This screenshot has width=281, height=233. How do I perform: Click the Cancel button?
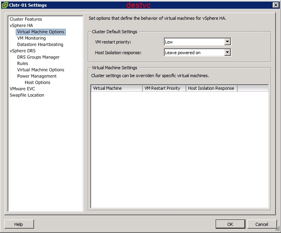click(x=262, y=224)
